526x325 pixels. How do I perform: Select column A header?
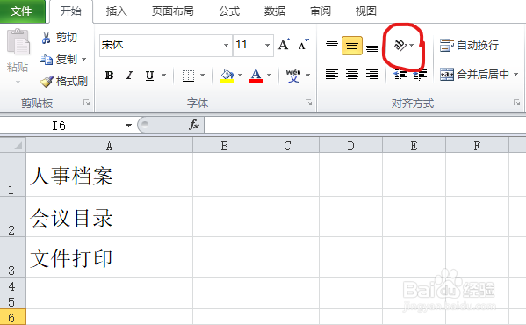click(x=110, y=146)
